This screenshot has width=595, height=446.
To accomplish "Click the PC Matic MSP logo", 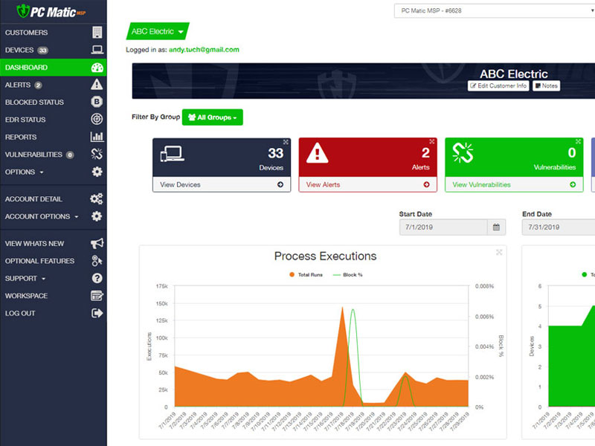I will (51, 11).
